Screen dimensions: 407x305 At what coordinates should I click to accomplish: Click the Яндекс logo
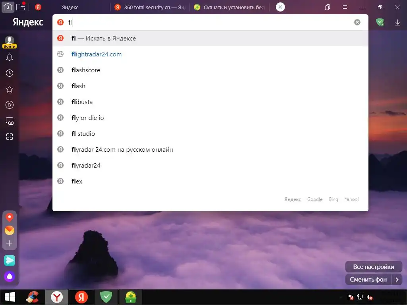click(28, 22)
